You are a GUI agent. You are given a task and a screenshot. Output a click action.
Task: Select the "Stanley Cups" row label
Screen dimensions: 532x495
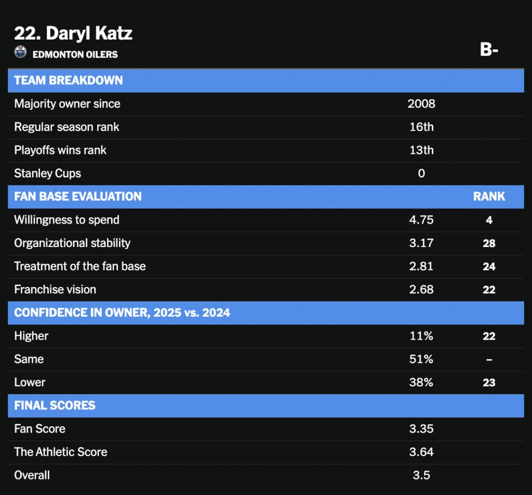tap(48, 173)
